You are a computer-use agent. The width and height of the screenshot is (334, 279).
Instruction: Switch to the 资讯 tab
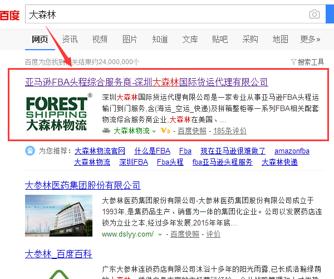[x=70, y=39]
